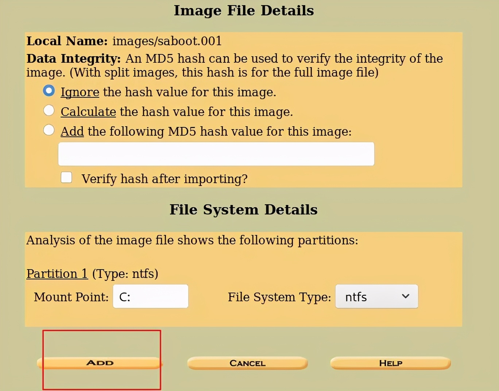This screenshot has height=391, width=499.
Task: Select Ignore the hash value radio button
Action: (x=49, y=90)
